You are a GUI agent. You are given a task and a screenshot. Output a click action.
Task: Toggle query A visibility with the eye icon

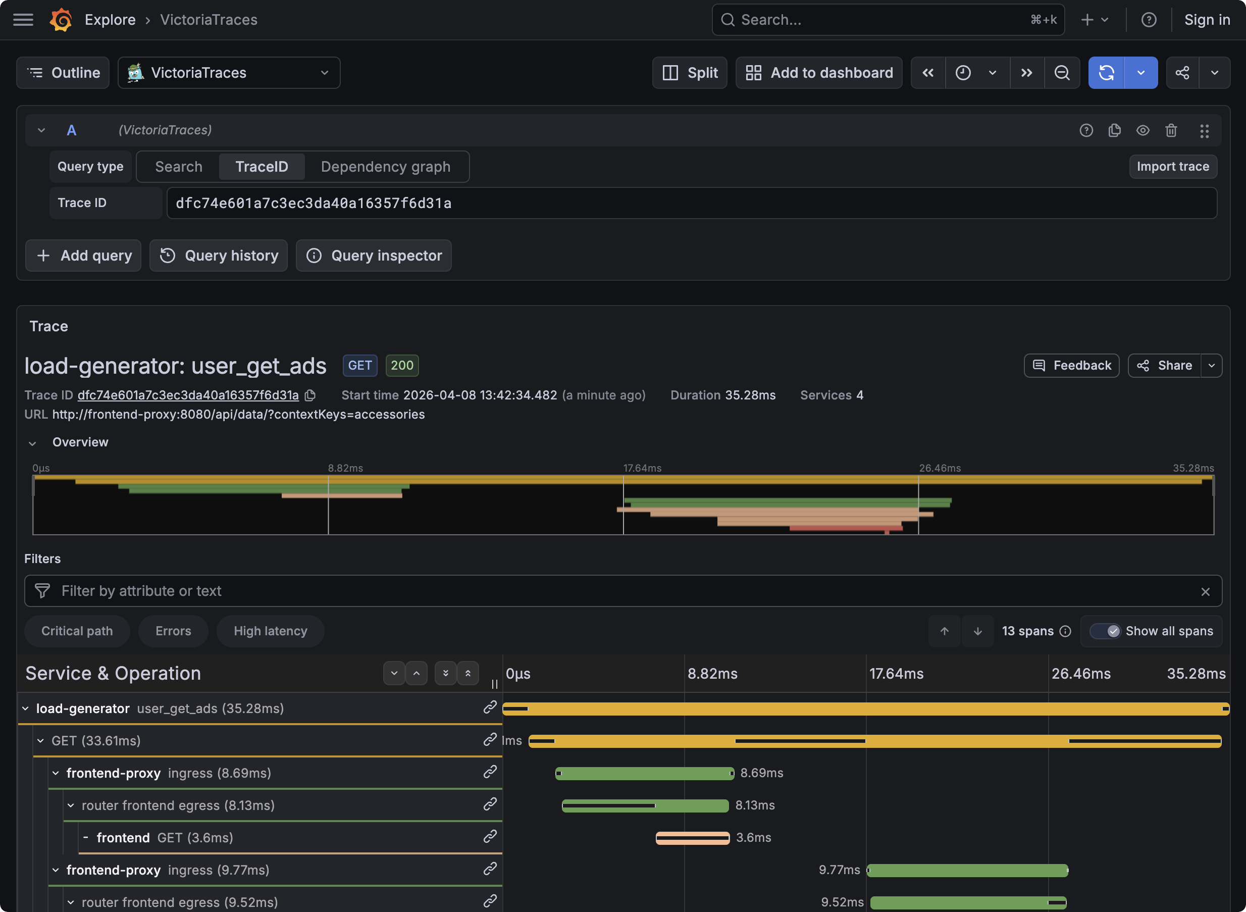(1143, 130)
